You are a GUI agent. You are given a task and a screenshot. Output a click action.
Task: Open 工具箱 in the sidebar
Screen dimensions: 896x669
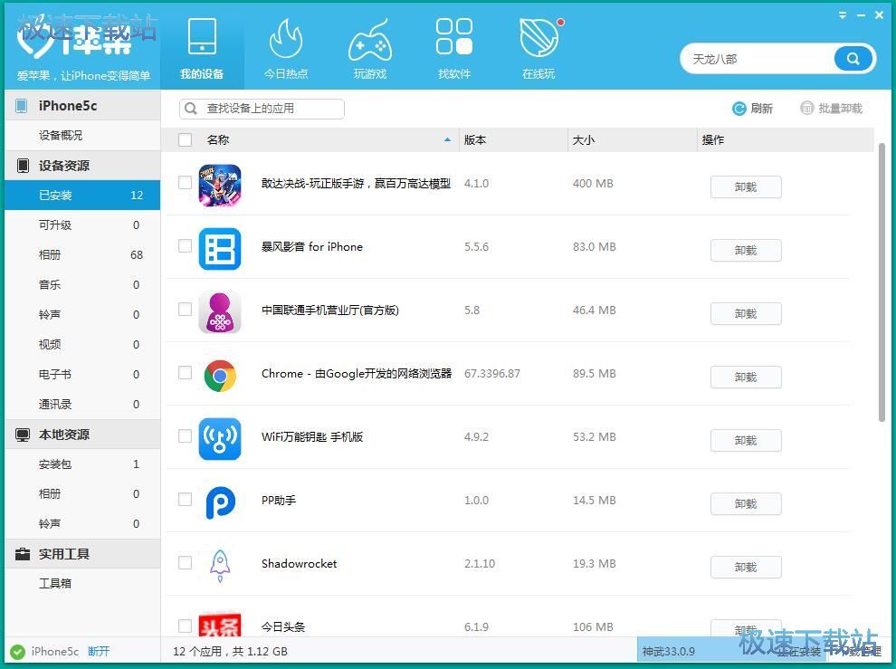[x=82, y=584]
